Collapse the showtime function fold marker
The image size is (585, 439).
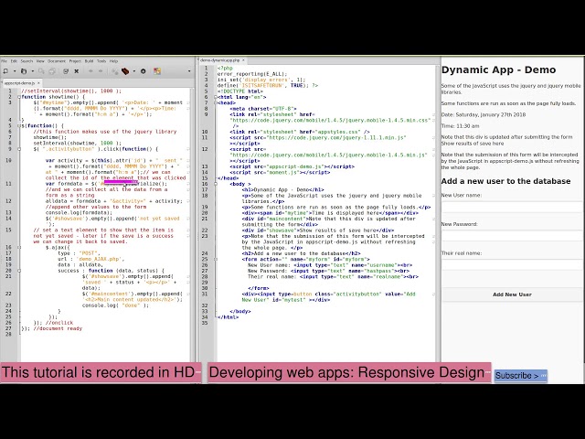coord(19,97)
